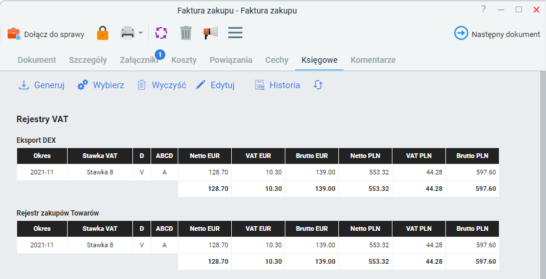Click the blue sync arrows icon

318,85
